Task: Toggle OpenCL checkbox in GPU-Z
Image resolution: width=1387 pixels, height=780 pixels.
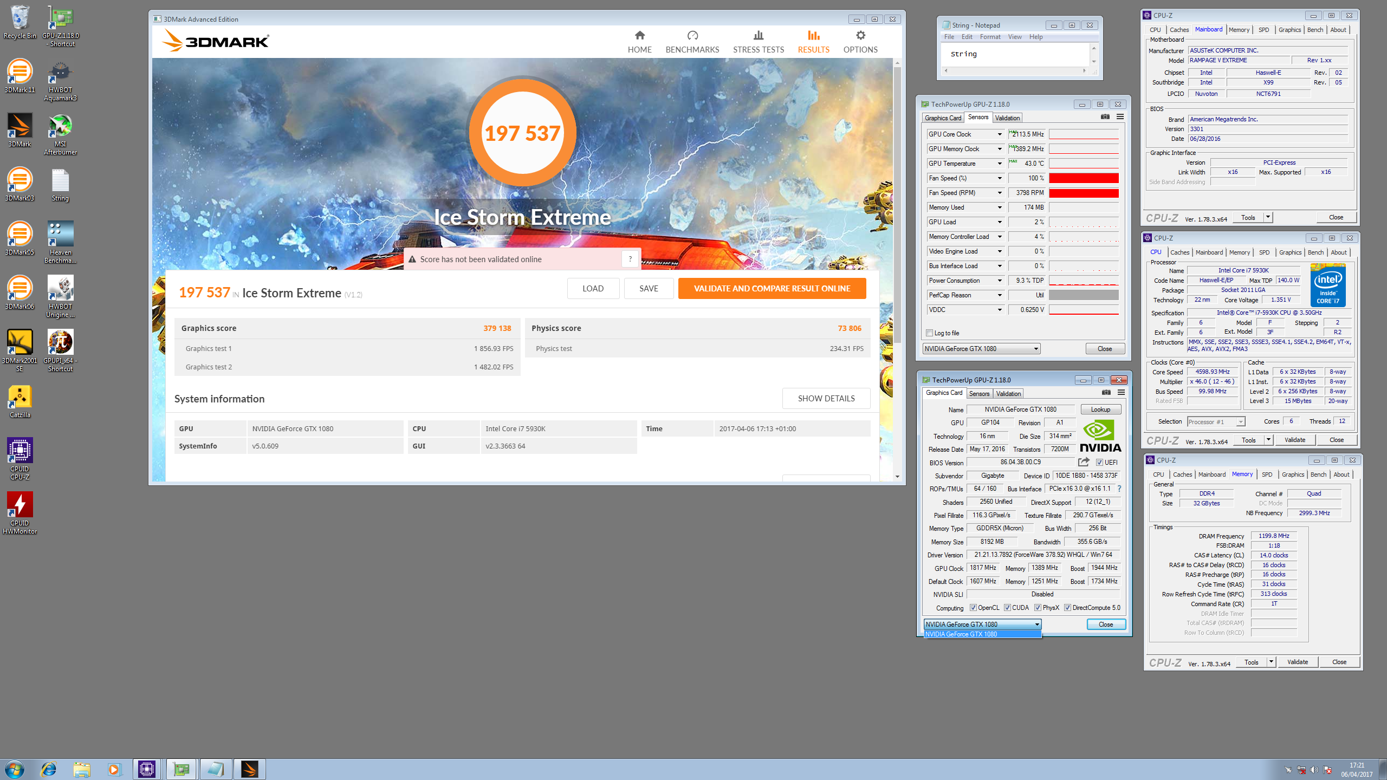Action: tap(973, 608)
